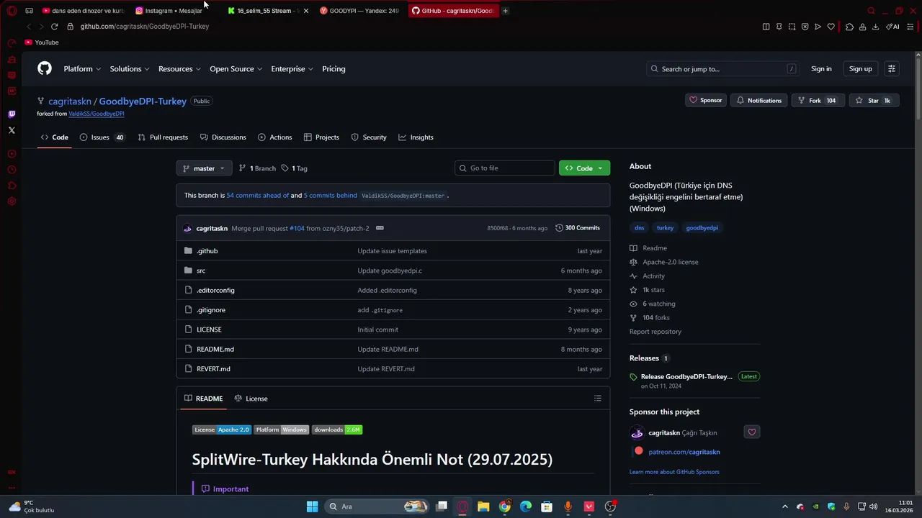
Task: Open the ad blocker shield icon
Action: [805, 27]
